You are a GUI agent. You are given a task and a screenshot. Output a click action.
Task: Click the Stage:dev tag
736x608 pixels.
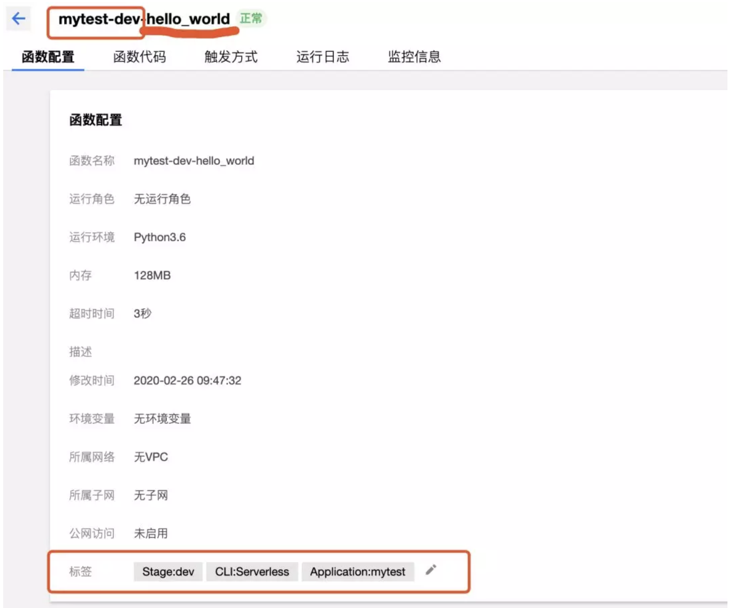[x=168, y=571]
